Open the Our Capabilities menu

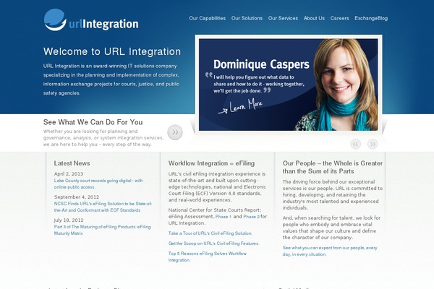[208, 18]
